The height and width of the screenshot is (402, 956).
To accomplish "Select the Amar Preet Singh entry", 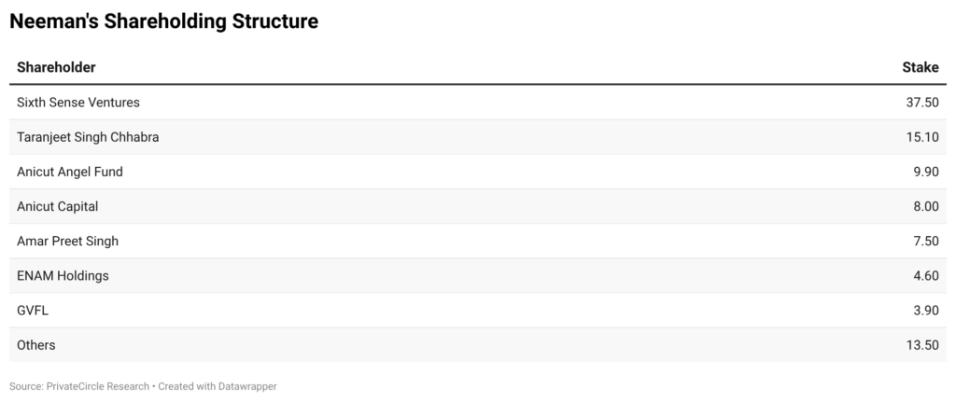I will click(67, 241).
